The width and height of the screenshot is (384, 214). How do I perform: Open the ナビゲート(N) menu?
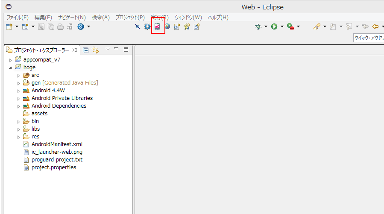tap(72, 18)
